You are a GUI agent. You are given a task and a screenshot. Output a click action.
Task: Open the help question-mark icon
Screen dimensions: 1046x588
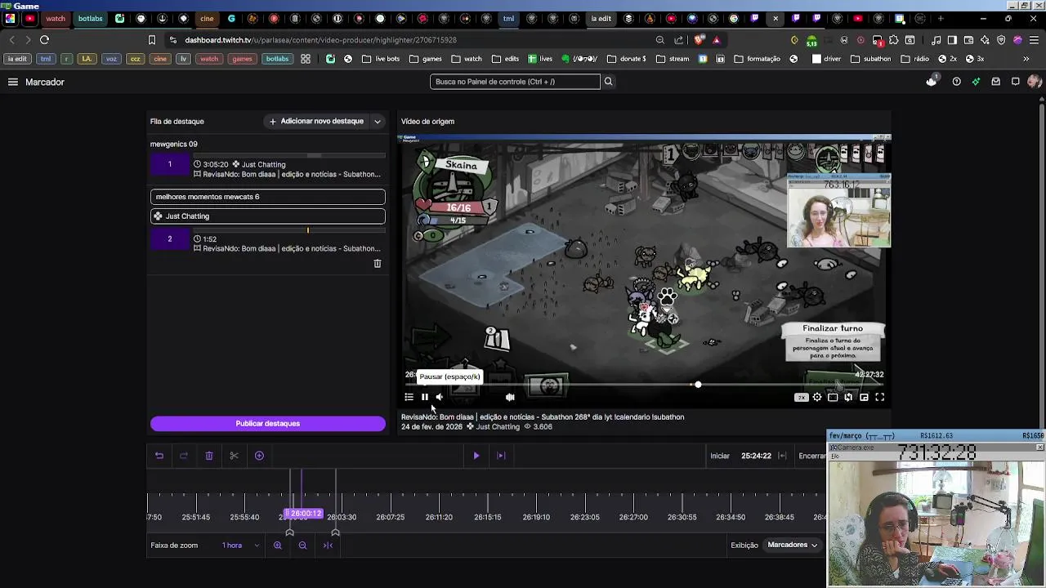tap(956, 82)
